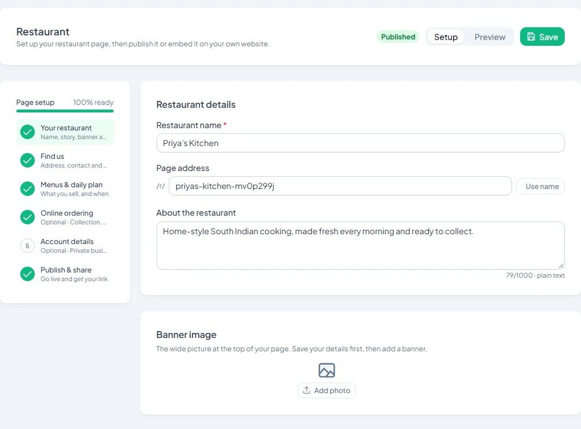Click the number 5 circle for Account details
This screenshot has height=429, width=581.
point(27,246)
